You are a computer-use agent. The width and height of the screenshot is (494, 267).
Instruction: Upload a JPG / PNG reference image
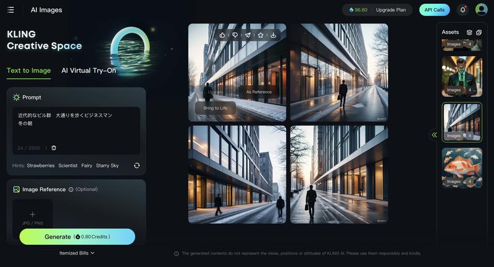tap(33, 218)
